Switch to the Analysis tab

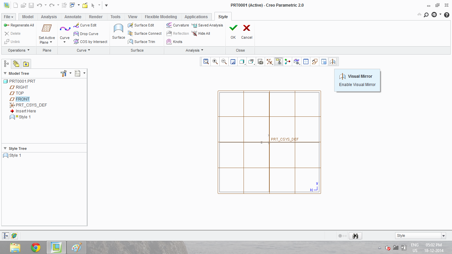(x=49, y=17)
